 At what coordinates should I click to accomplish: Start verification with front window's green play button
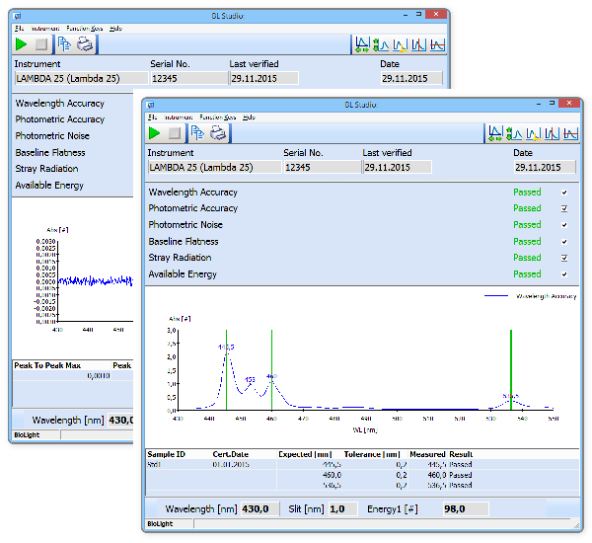155,133
